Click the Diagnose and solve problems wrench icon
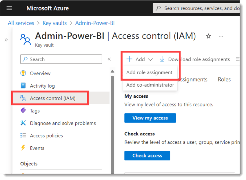246x180 pixels. (23, 123)
